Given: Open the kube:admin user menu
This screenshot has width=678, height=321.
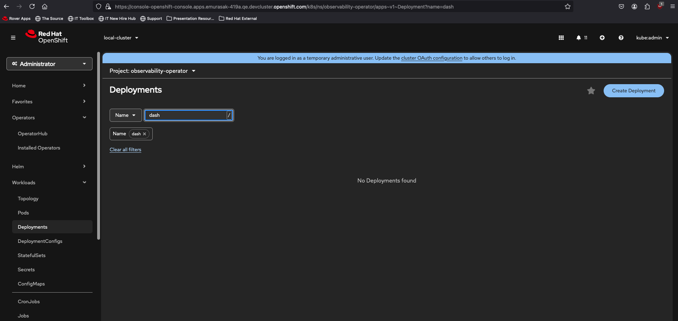Looking at the screenshot, I should [652, 38].
